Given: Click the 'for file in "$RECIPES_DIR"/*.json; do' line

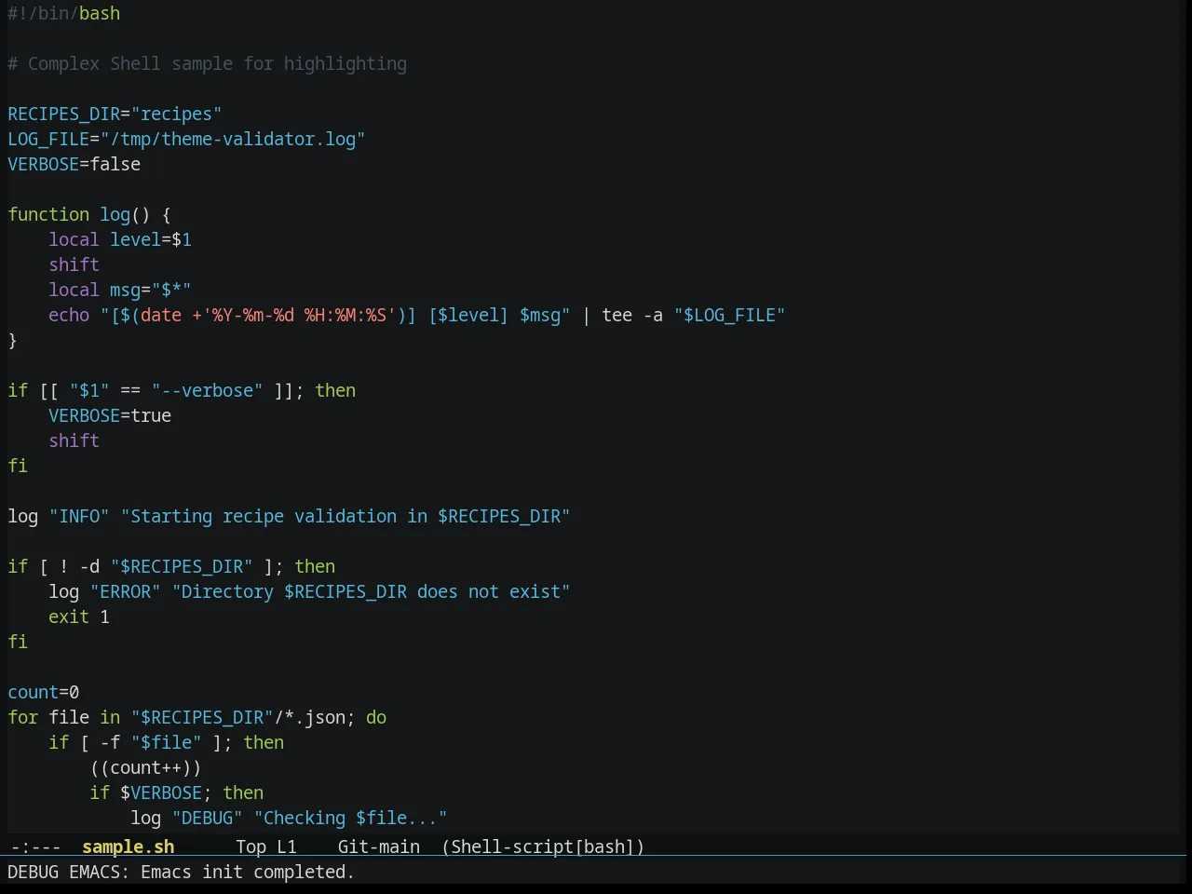Looking at the screenshot, I should [x=196, y=717].
